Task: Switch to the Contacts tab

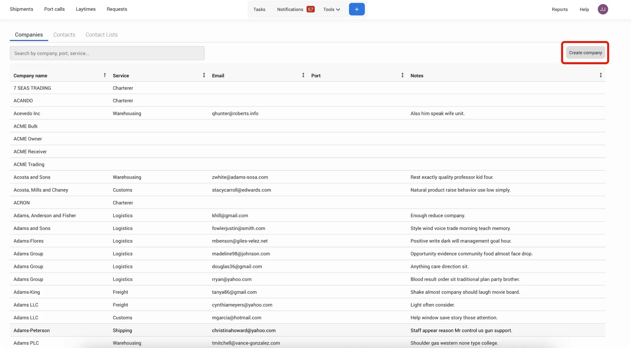Action: click(x=64, y=35)
